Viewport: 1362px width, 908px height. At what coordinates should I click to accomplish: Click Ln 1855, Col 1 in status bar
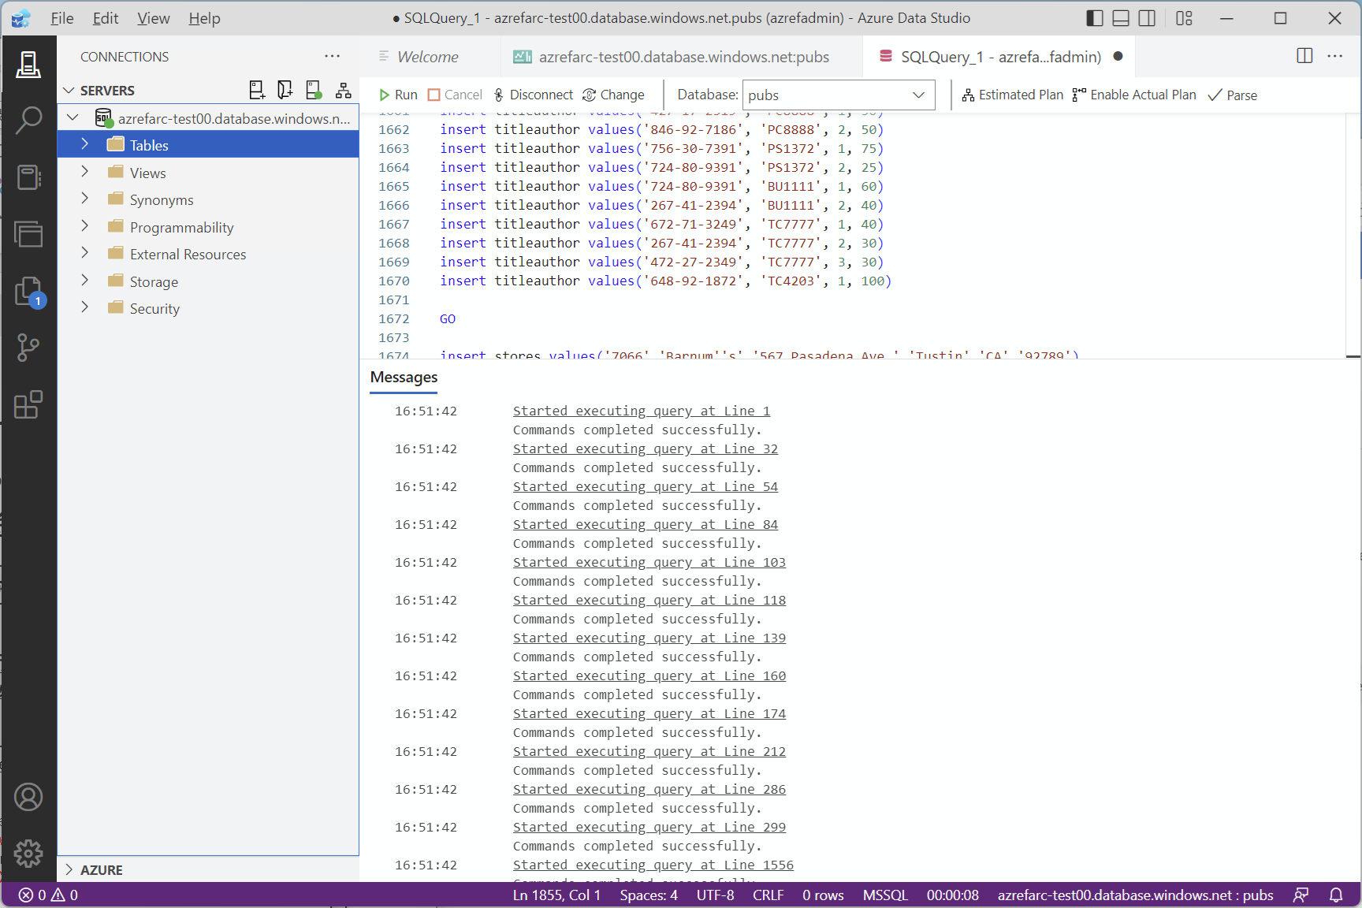click(x=556, y=895)
